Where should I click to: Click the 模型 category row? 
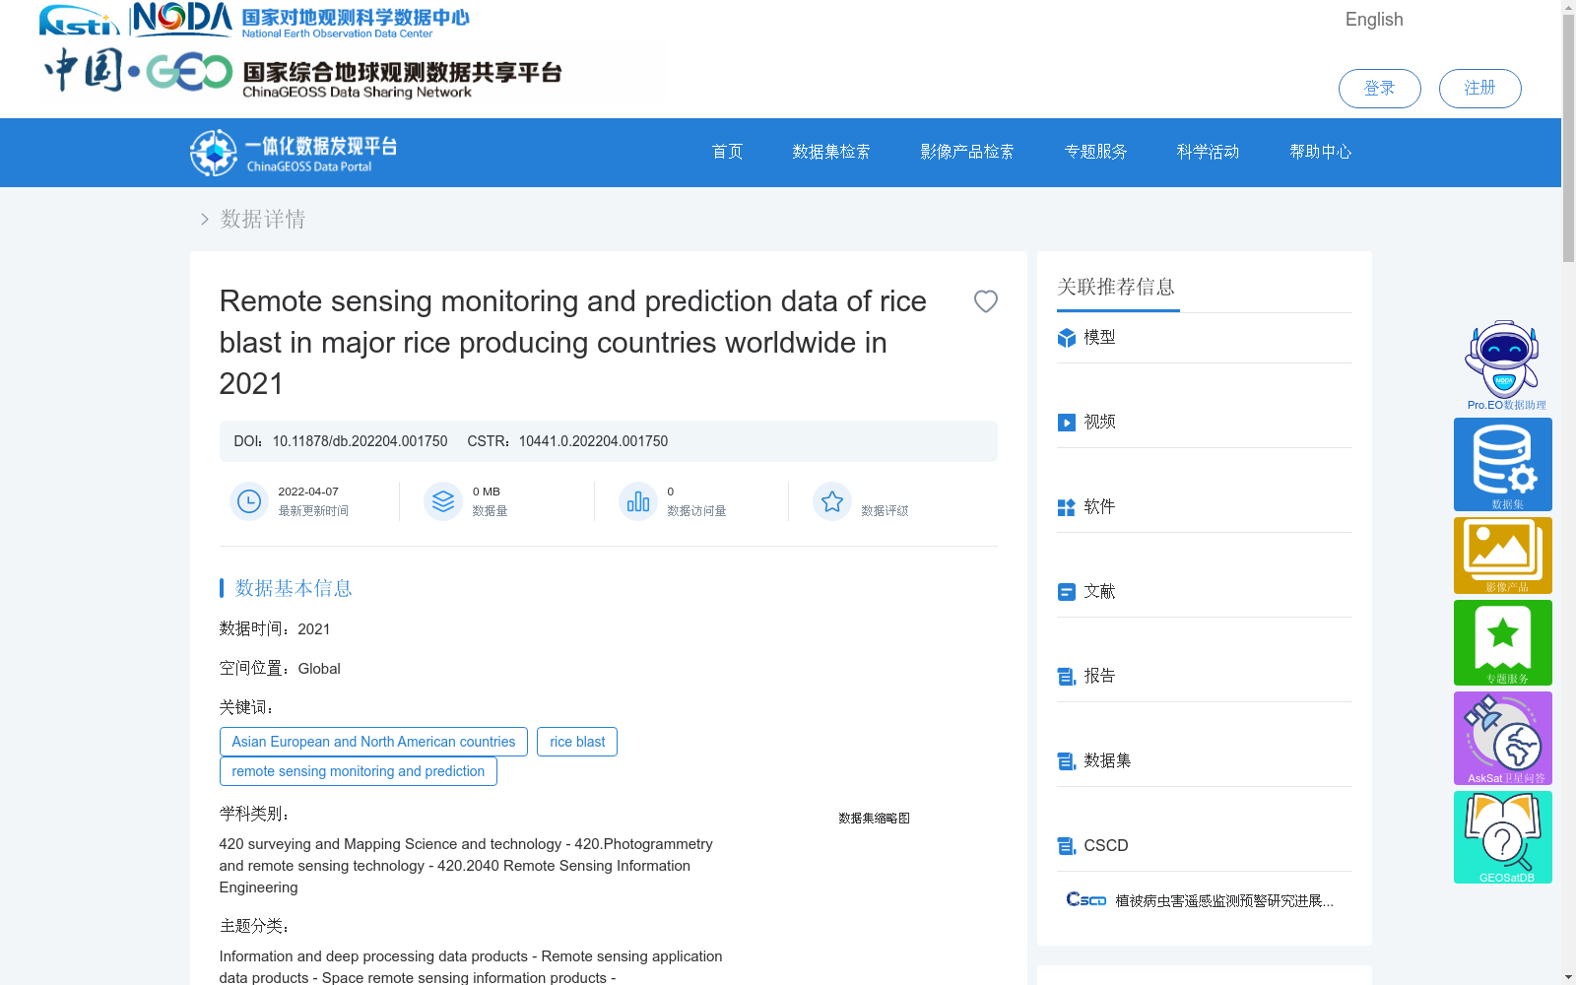tap(1205, 338)
